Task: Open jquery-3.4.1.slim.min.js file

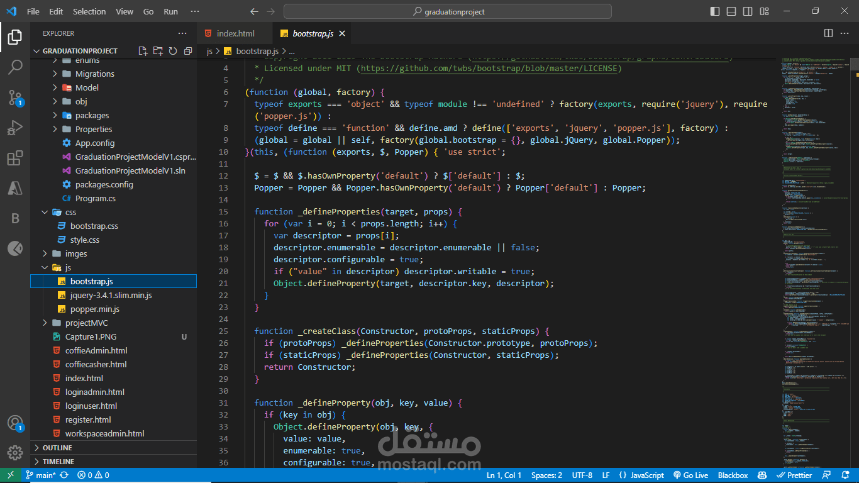Action: click(x=113, y=295)
